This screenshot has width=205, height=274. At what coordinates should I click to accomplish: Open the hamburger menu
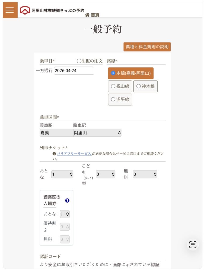[10, 10]
